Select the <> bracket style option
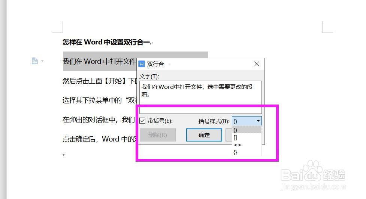Screen dimensions: 366x199 (x=247, y=145)
